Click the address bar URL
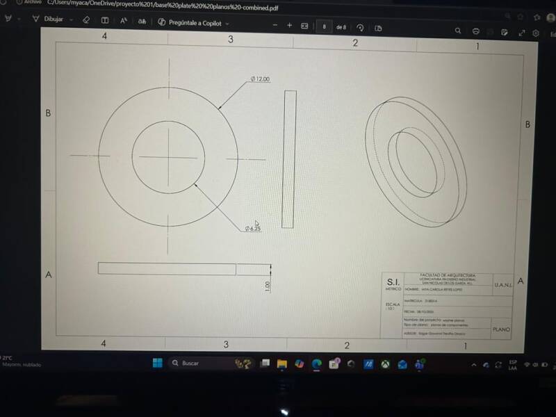This screenshot has height=417, width=556. tap(163, 6)
